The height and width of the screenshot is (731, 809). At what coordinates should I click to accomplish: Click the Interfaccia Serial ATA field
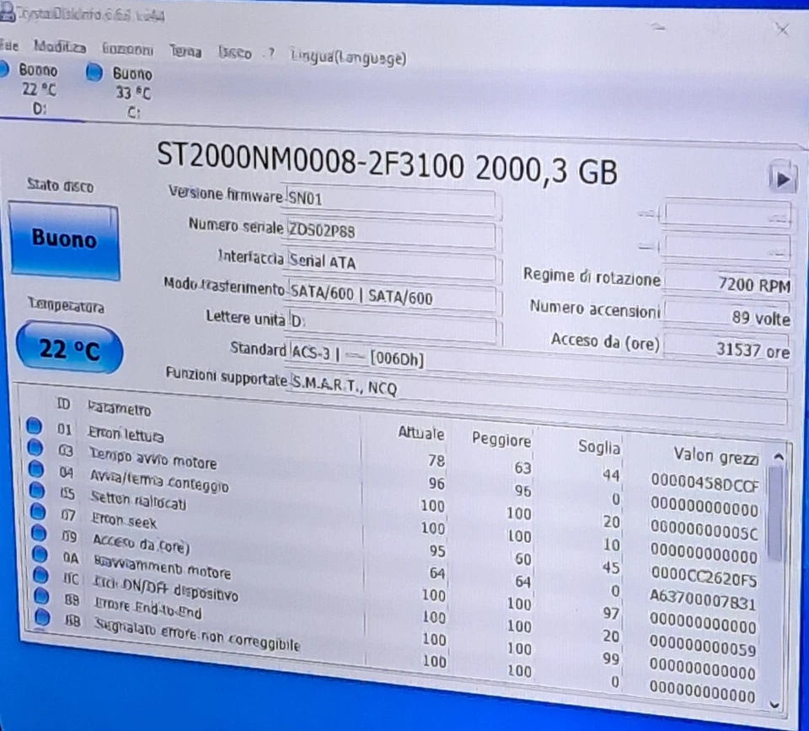391,264
